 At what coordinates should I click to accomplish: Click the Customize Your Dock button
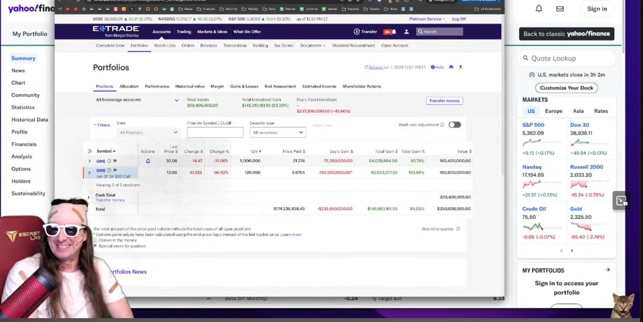[x=566, y=88]
